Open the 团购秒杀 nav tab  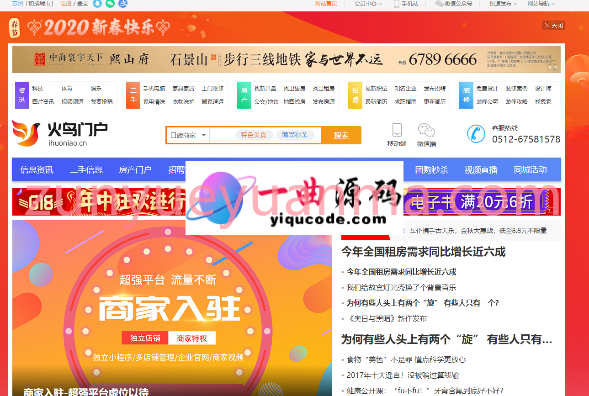coord(431,170)
